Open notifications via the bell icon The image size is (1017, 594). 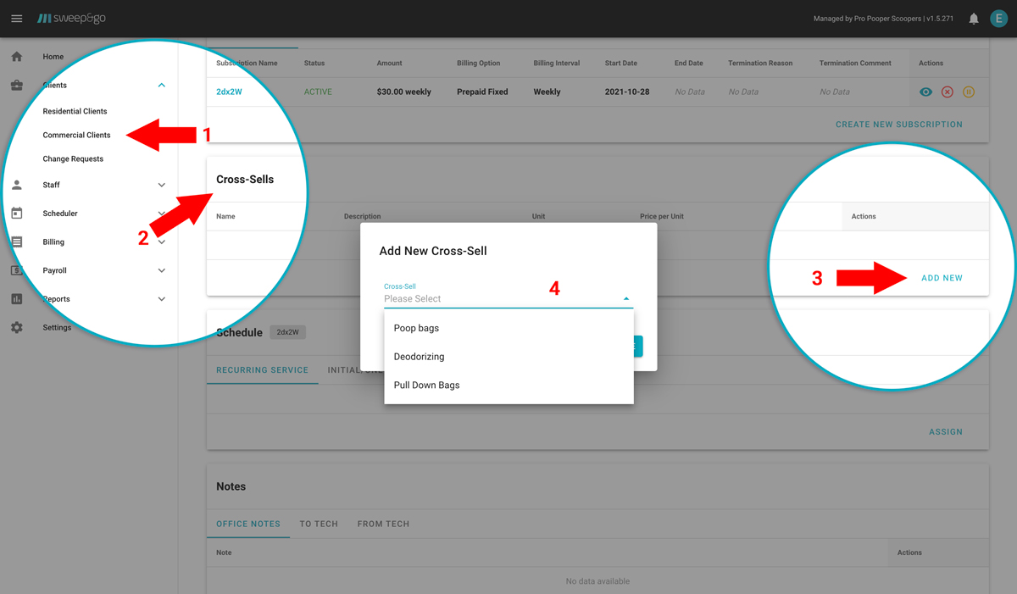pyautogui.click(x=973, y=18)
